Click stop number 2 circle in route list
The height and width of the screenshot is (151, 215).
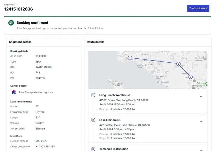(x=93, y=120)
